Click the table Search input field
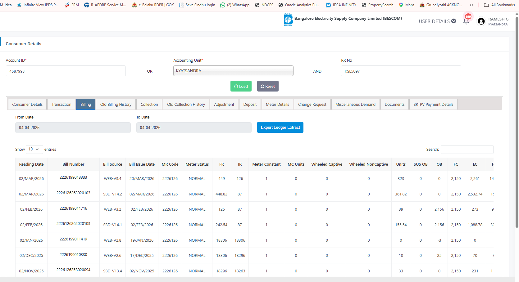 467,150
